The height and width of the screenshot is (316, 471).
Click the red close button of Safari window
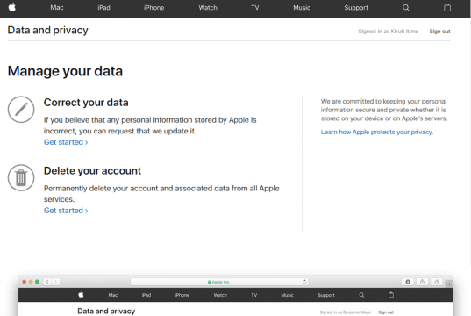[x=25, y=282]
